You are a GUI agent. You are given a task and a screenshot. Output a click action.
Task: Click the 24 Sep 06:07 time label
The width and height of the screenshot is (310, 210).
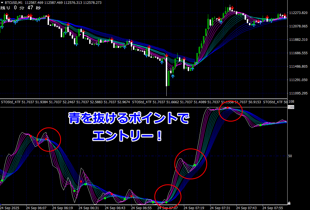click(x=36, y=208)
